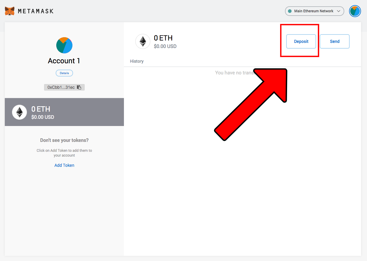
Task: Click the Details button under Account 1
Action: 64,73
